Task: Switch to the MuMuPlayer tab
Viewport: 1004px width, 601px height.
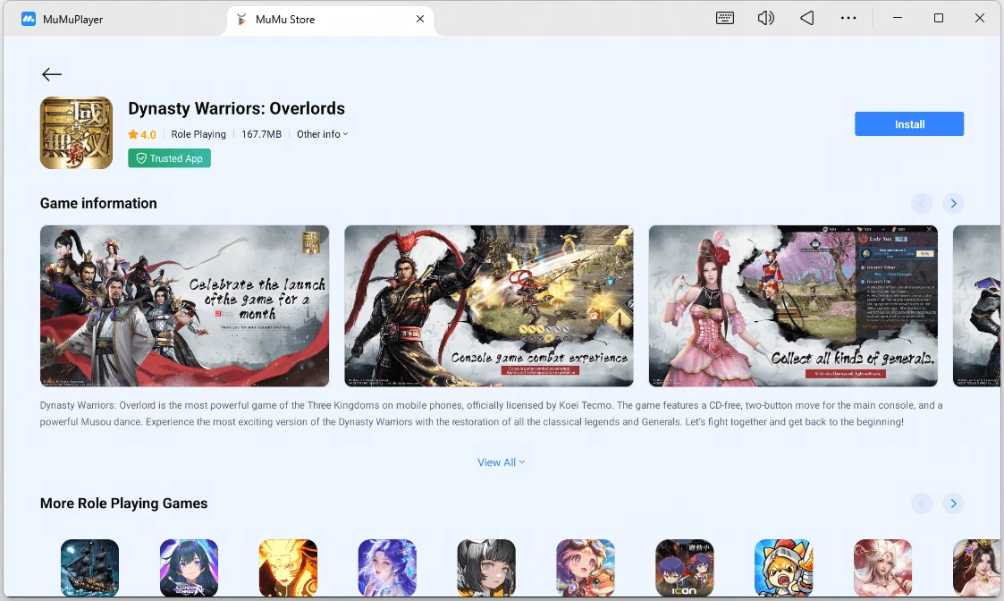Action: point(62,19)
